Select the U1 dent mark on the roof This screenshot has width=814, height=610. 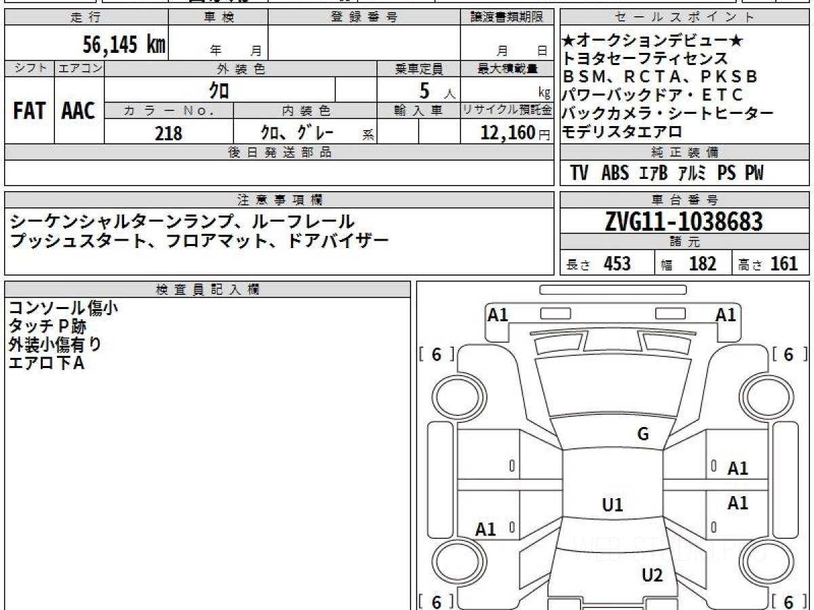point(613,504)
